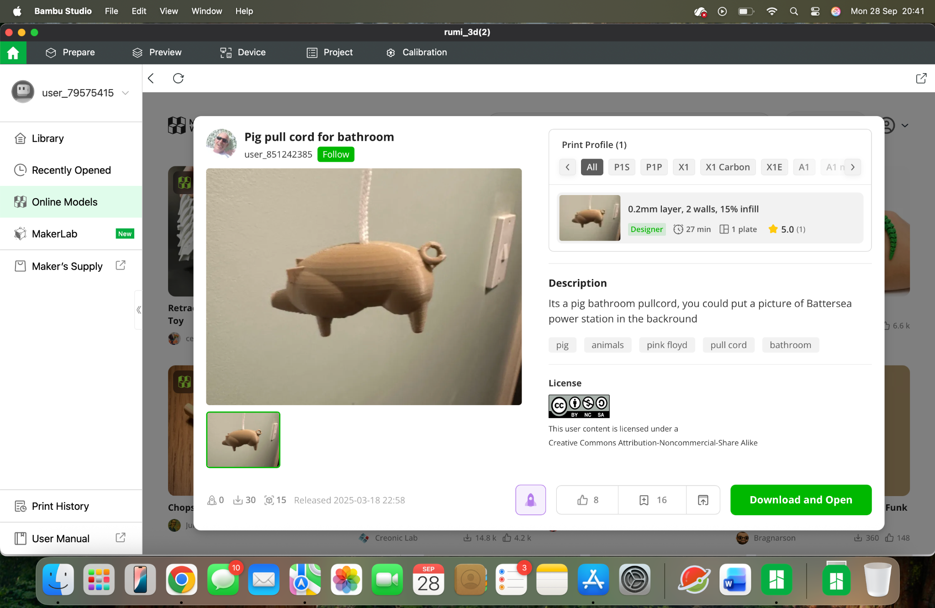Viewport: 935px width, 608px height.
Task: Click the bathroom tag
Action: [790, 345]
